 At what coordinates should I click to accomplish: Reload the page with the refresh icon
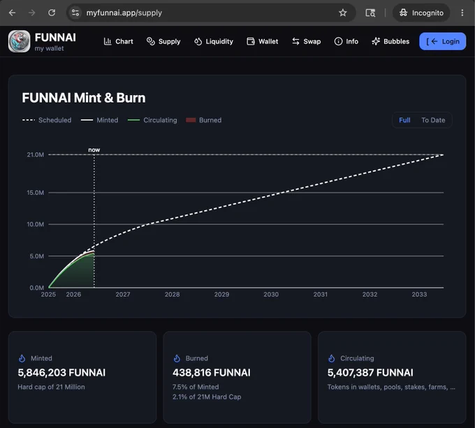click(x=52, y=13)
